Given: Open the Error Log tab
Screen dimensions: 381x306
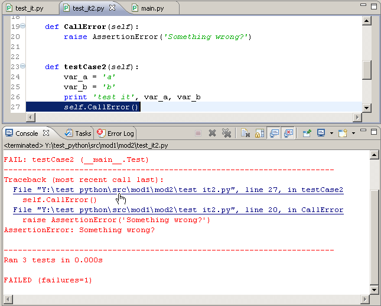Looking at the screenshot, I should (115, 134).
